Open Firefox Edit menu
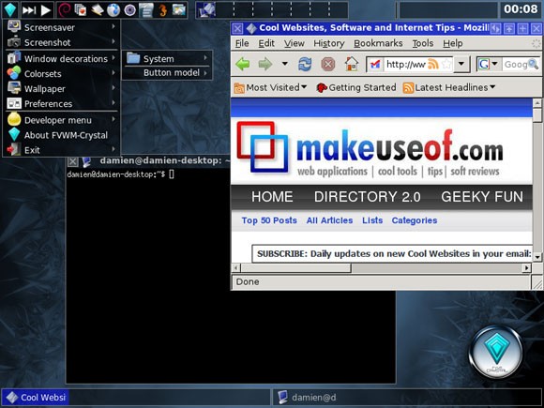The height and width of the screenshot is (408, 544). pos(266,43)
